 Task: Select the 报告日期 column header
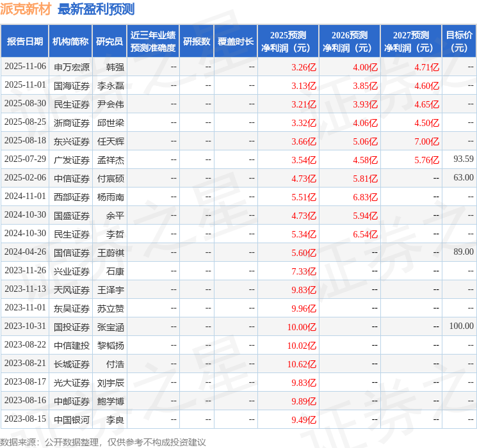pos(24,42)
